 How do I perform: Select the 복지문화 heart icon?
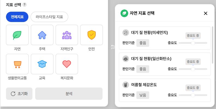(67, 64)
